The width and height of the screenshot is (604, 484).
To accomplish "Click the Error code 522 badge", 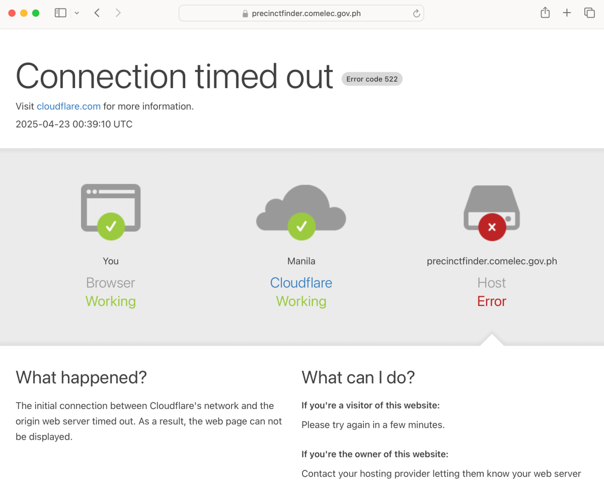I will [x=372, y=79].
